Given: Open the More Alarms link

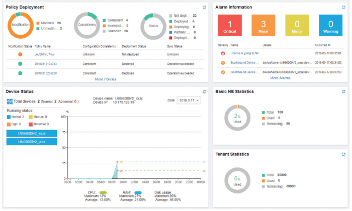Looking at the screenshot, I should 280,78.
